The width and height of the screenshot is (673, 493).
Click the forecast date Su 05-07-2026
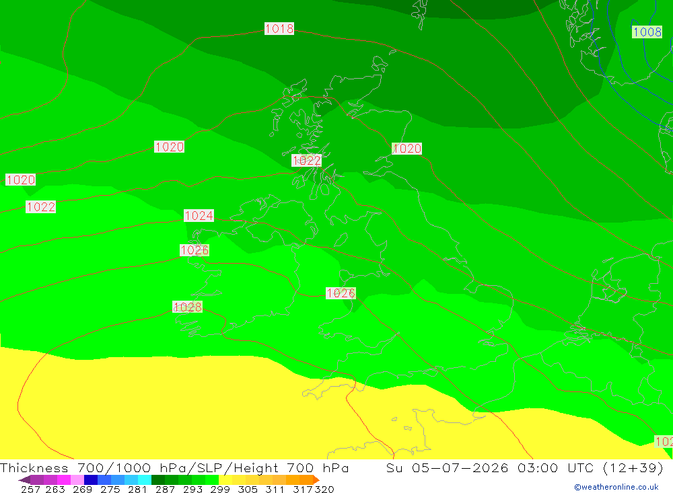tap(447, 467)
